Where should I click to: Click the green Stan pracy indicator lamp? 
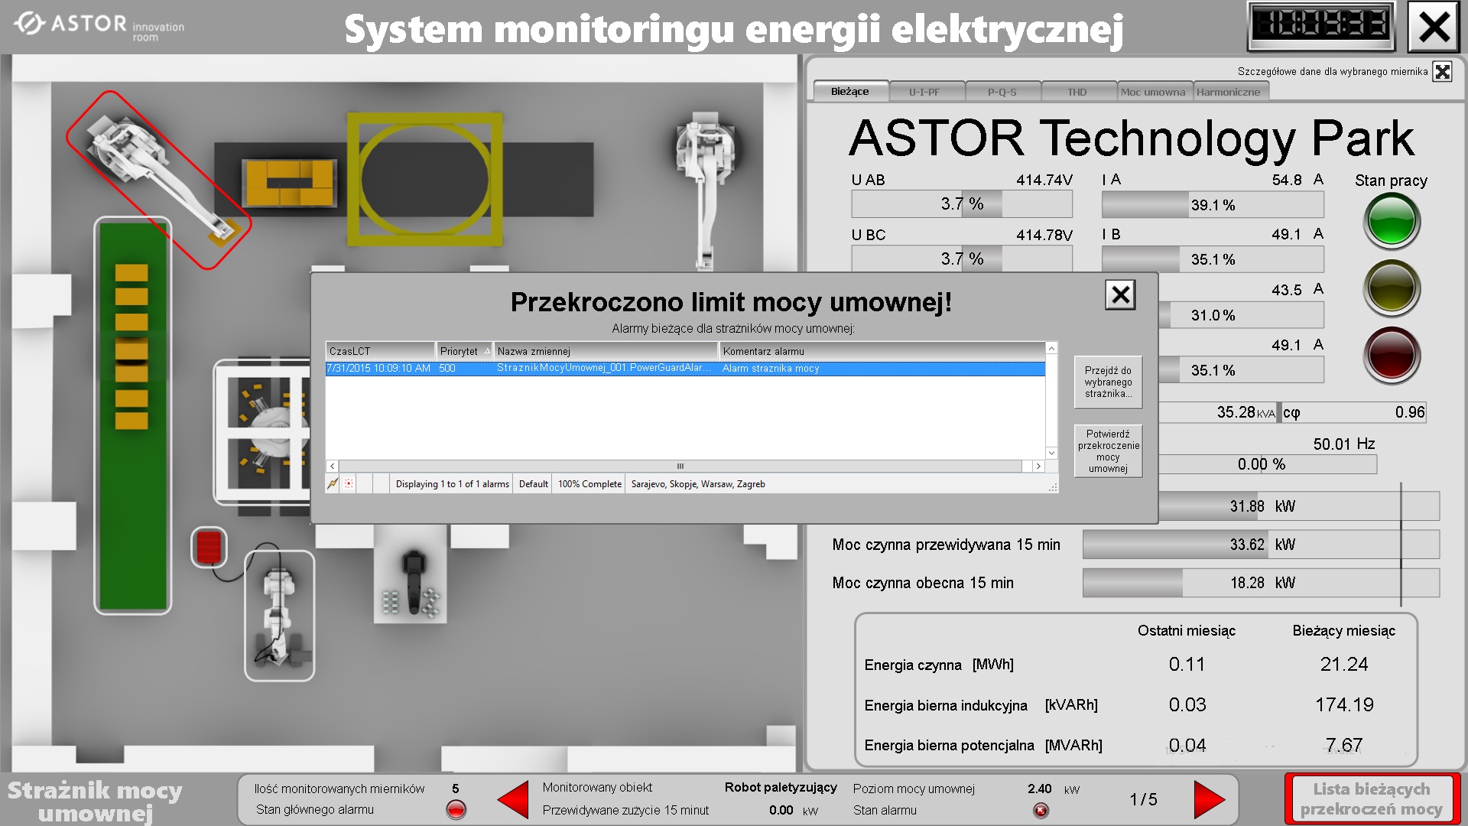(1392, 220)
